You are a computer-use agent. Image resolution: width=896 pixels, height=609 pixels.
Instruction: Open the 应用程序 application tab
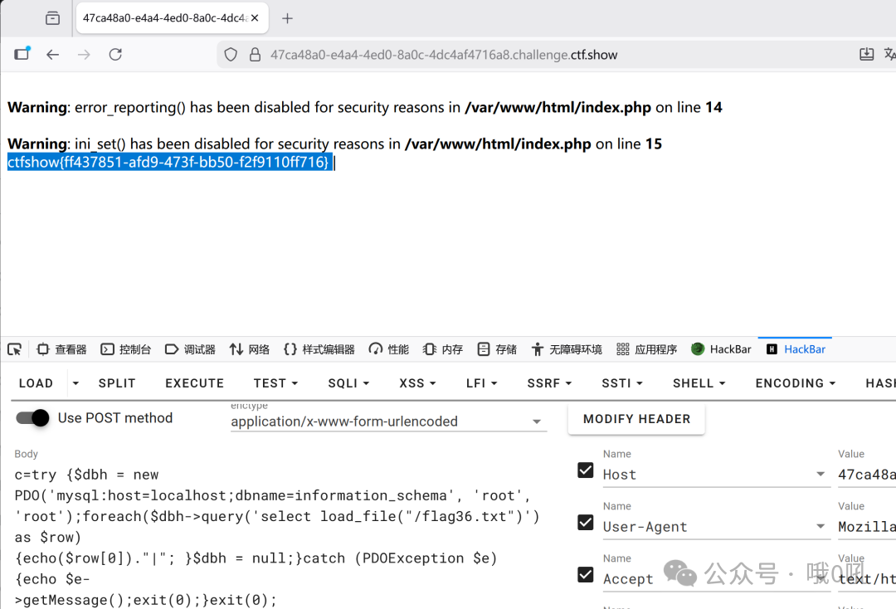tap(647, 349)
